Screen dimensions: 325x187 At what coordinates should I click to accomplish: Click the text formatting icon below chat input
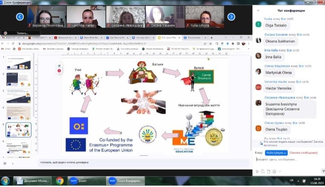pyautogui.click(x=257, y=172)
